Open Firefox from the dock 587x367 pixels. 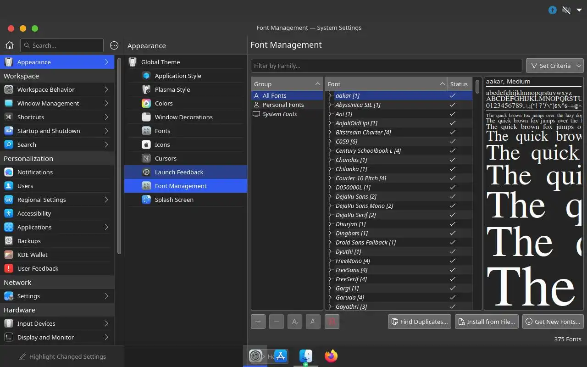coord(331,356)
